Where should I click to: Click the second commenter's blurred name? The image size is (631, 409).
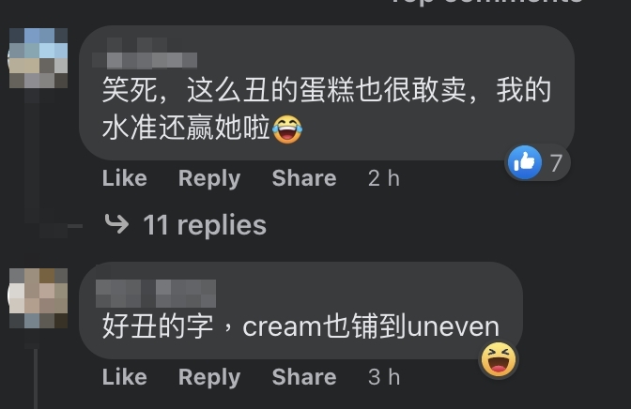(x=156, y=294)
